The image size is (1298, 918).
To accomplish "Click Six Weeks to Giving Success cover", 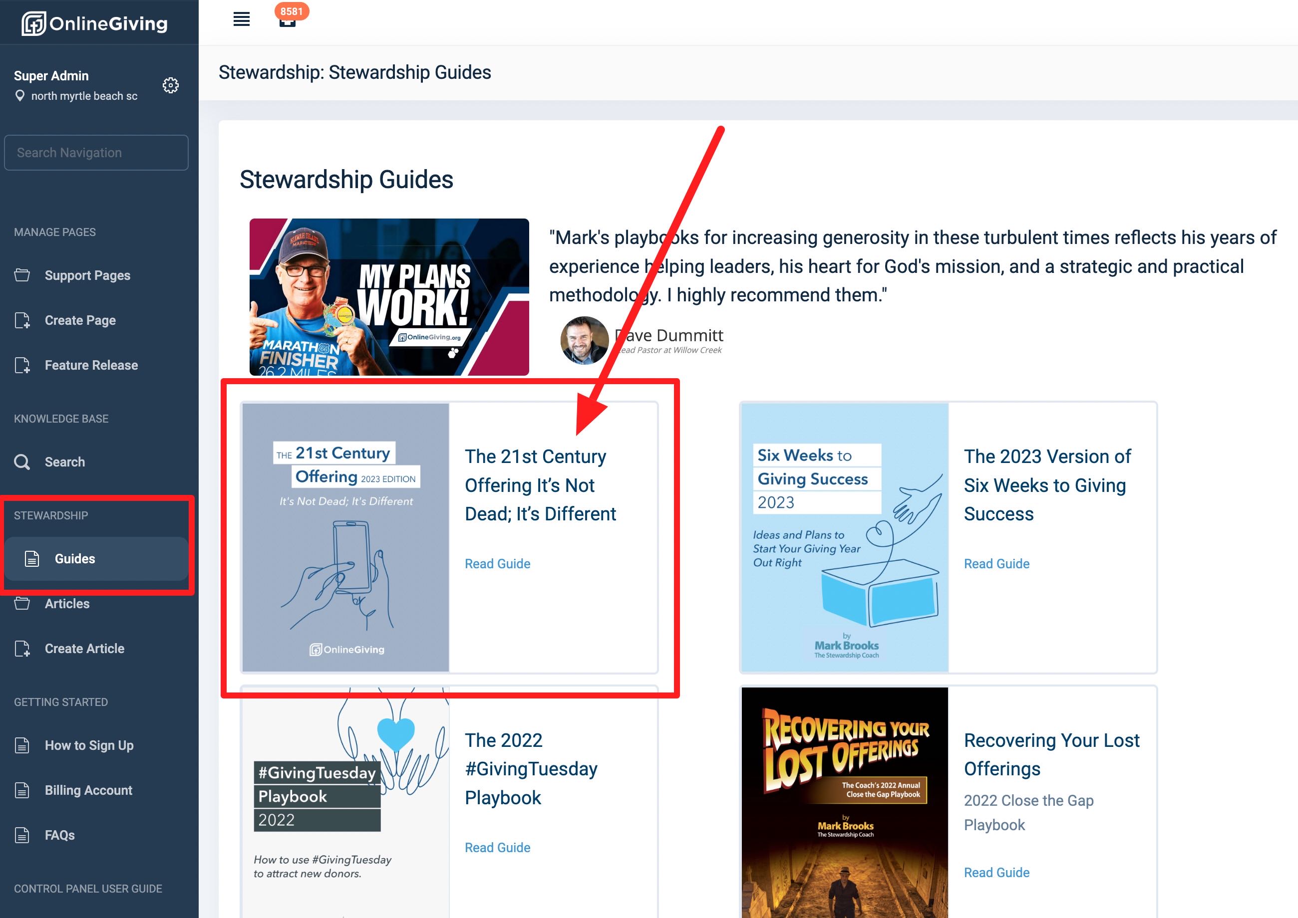I will tap(844, 537).
